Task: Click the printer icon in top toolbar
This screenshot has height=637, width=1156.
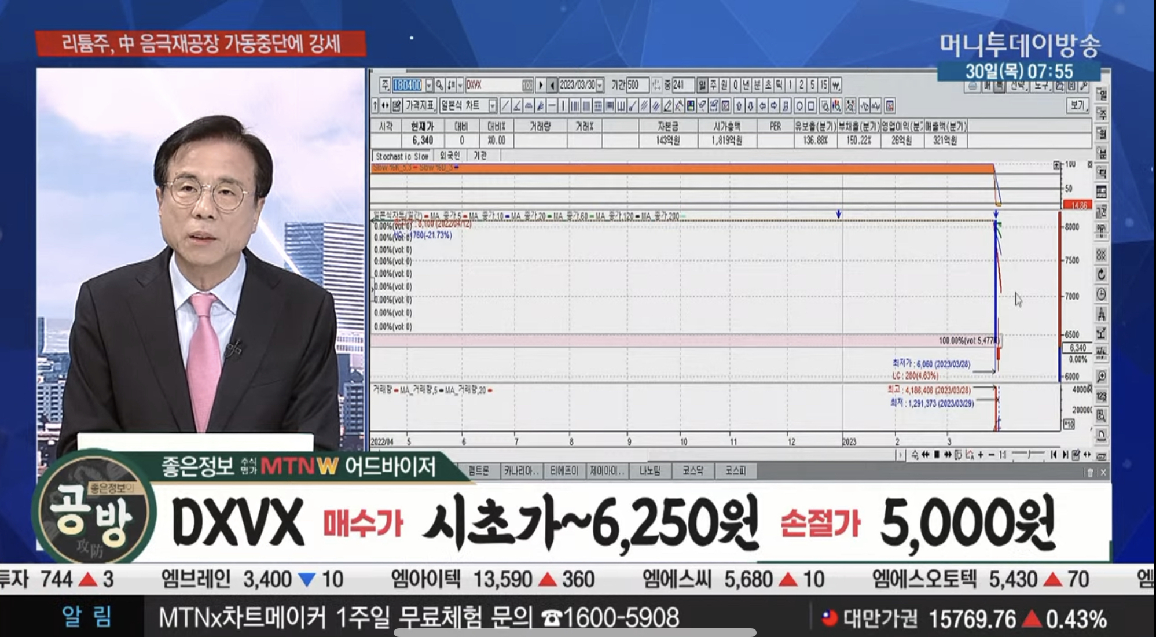Action: point(972,86)
